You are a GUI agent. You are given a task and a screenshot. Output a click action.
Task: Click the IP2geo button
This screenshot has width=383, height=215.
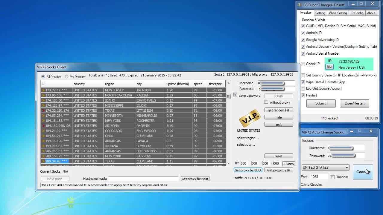(x=289, y=164)
